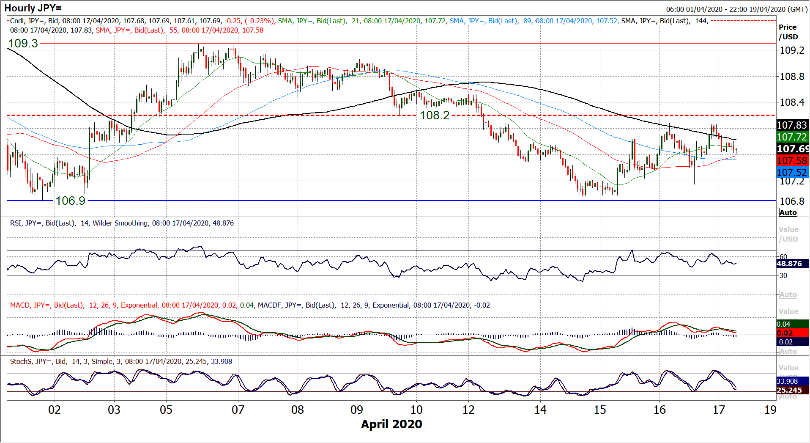This screenshot has width=810, height=443.
Task: Click the 0.04 MACD value tag
Action: point(792,324)
